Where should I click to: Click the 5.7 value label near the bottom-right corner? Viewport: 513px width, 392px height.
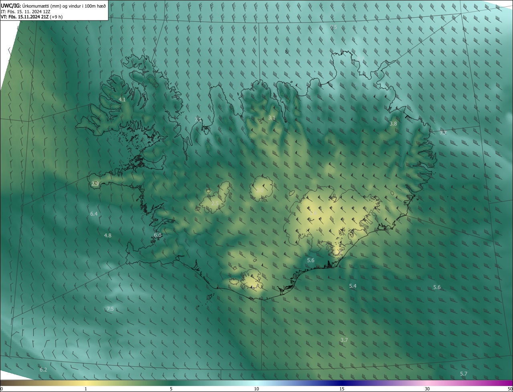(x=464, y=374)
